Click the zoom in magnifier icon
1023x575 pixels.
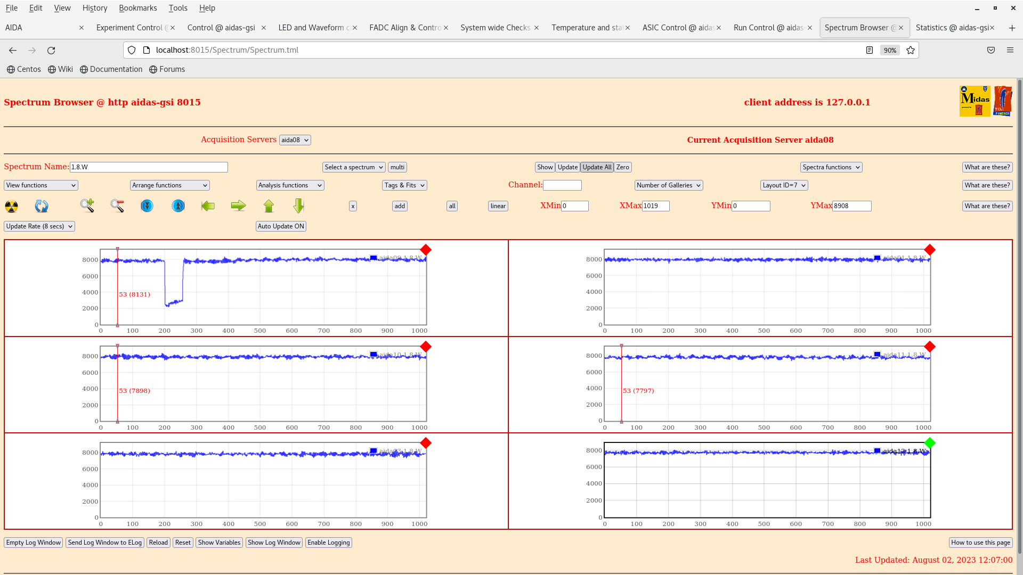coord(87,206)
